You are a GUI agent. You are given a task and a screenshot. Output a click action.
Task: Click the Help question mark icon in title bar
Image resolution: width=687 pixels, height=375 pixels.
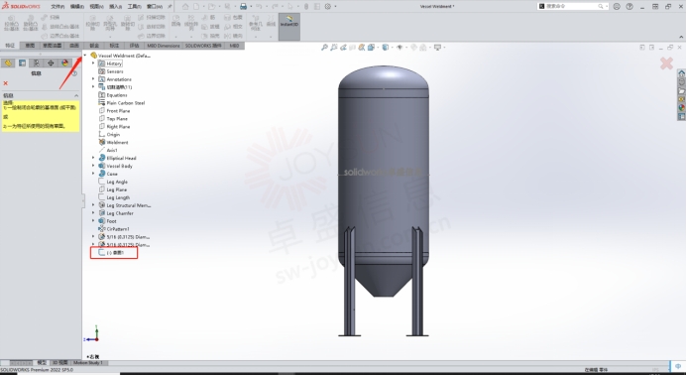[630, 6]
